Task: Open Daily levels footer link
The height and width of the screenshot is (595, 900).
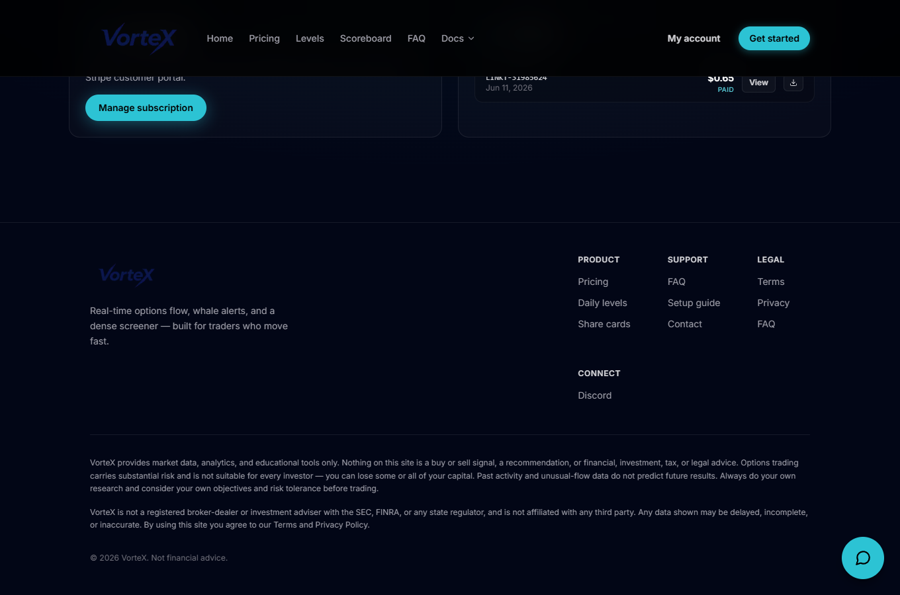Action: click(602, 303)
